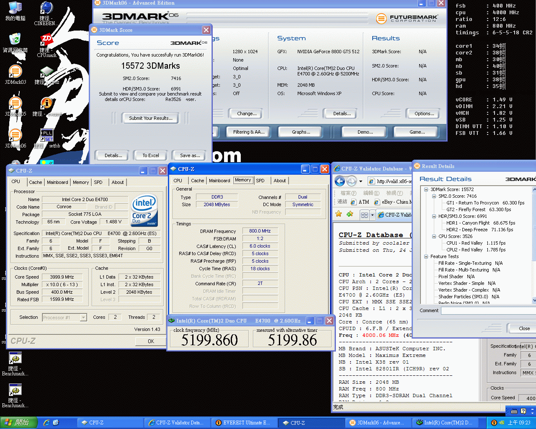Click the browser Back arrow button
This screenshot has height=429, width=536.
coord(340,181)
